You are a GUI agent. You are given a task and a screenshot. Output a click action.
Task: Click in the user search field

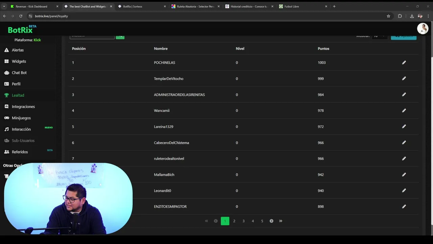point(92,37)
